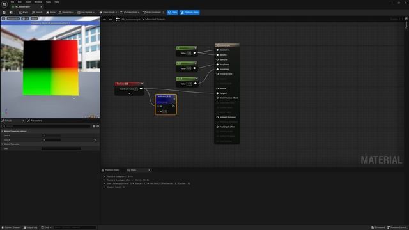Open the Live Update dropdown
Screen dimensions: 409x230
tap(86, 13)
